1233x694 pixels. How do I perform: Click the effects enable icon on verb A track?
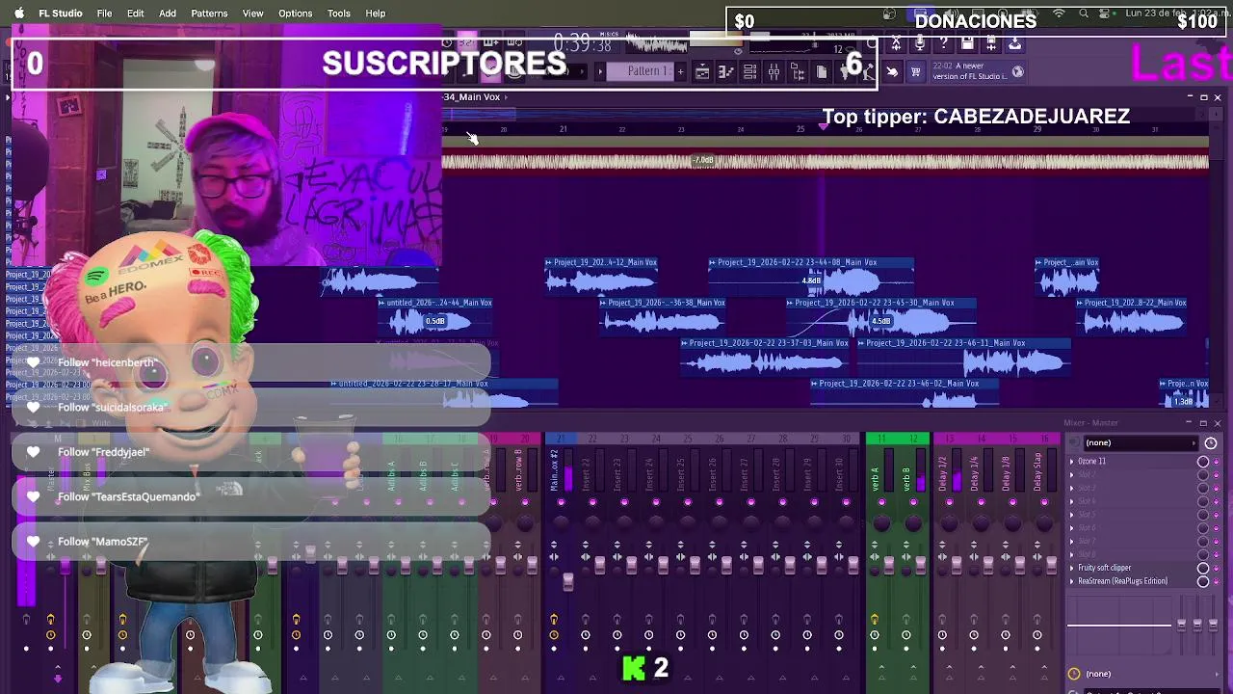[875, 621]
